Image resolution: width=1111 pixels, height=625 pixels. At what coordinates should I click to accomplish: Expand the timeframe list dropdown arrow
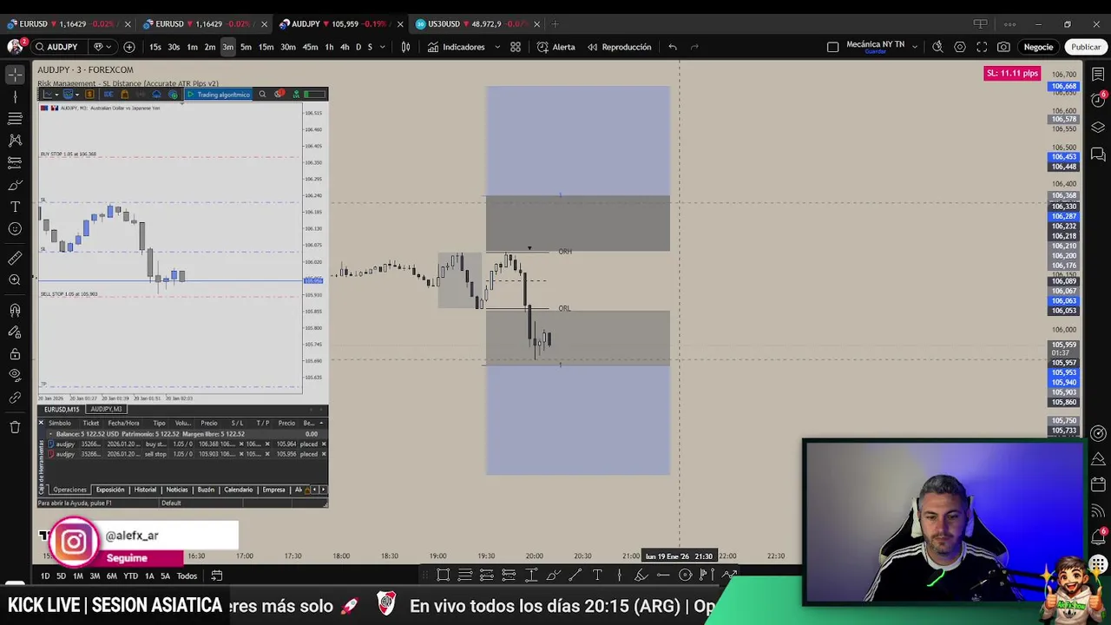[x=383, y=47]
